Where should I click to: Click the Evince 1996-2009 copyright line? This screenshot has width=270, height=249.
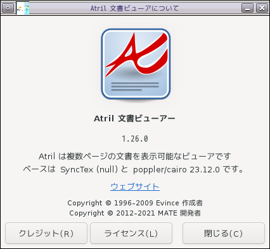click(135, 203)
